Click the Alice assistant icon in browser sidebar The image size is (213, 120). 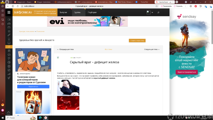2,110
